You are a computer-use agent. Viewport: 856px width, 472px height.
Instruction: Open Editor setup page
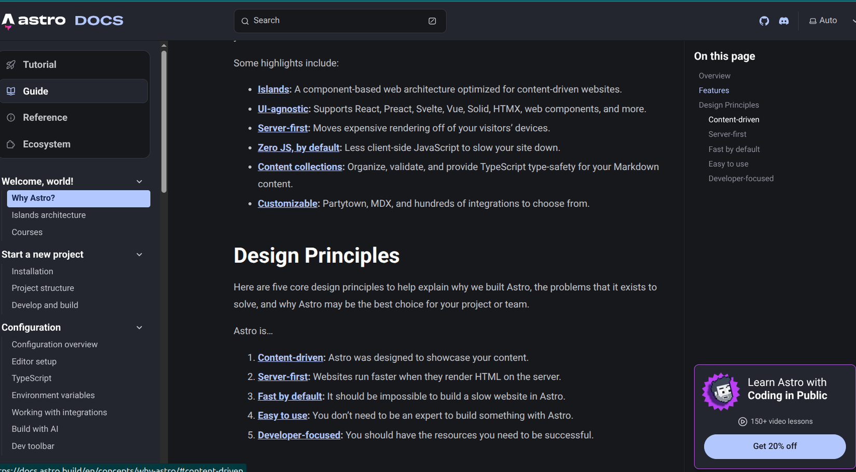click(34, 361)
